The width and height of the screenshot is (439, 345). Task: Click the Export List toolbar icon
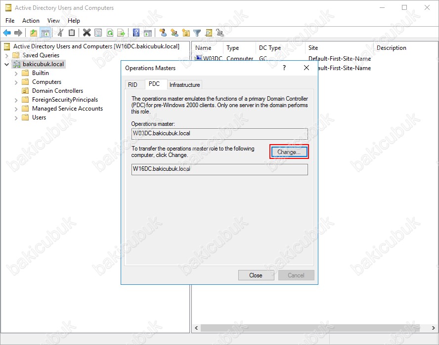tap(121, 33)
